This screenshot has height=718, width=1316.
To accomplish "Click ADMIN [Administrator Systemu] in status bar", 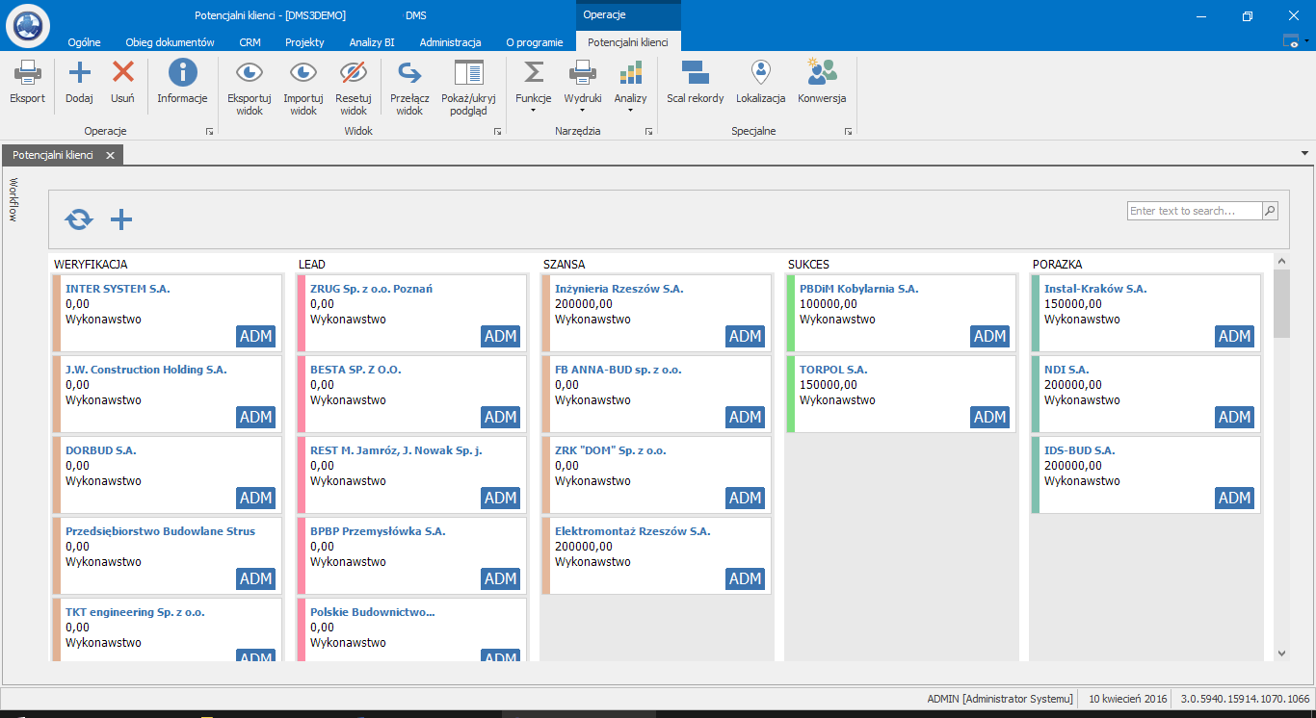I will [x=999, y=699].
